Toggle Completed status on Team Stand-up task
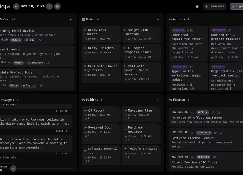 click(35, 63)
